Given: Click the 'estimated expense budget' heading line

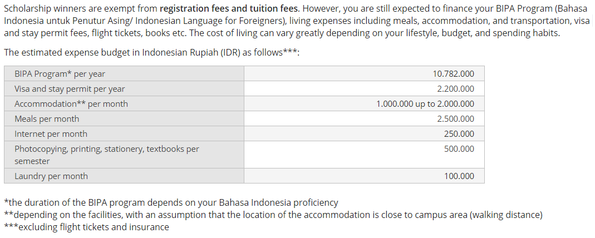Looking at the screenshot, I should point(152,52).
